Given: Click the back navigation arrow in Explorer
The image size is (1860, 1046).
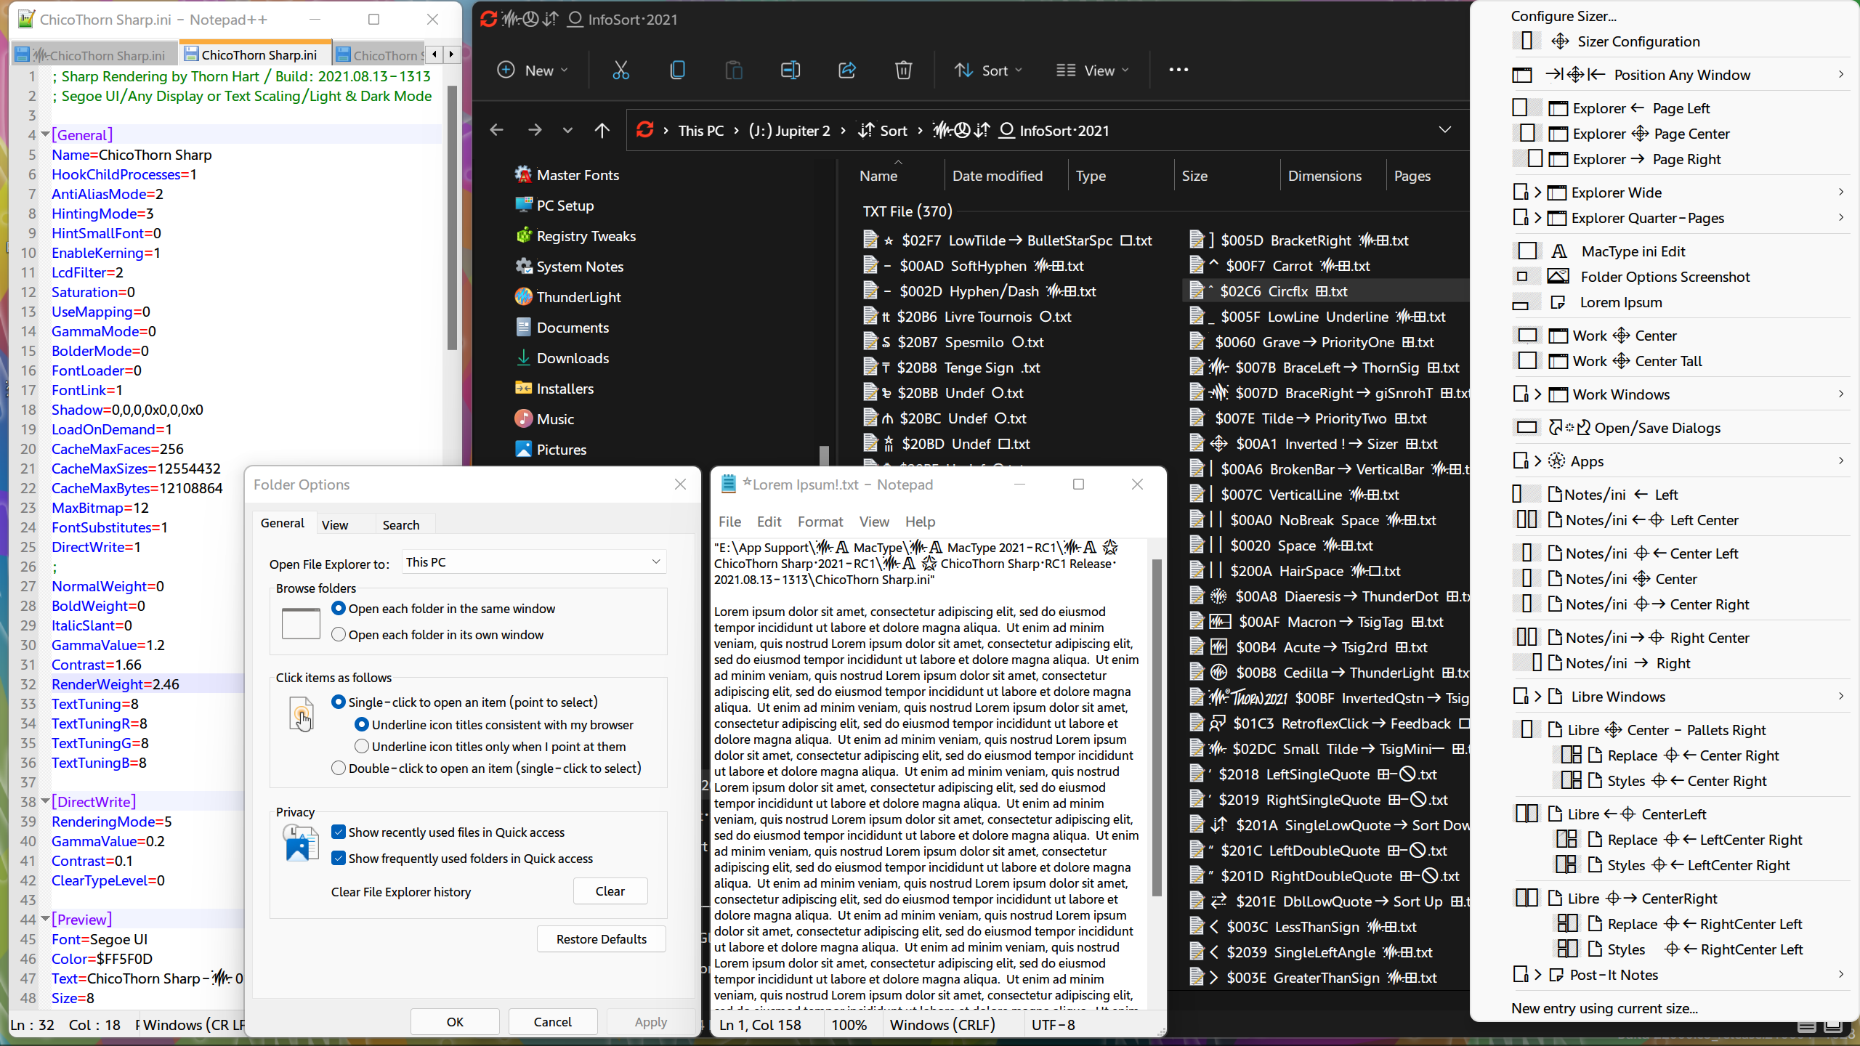Looking at the screenshot, I should [x=496, y=130].
